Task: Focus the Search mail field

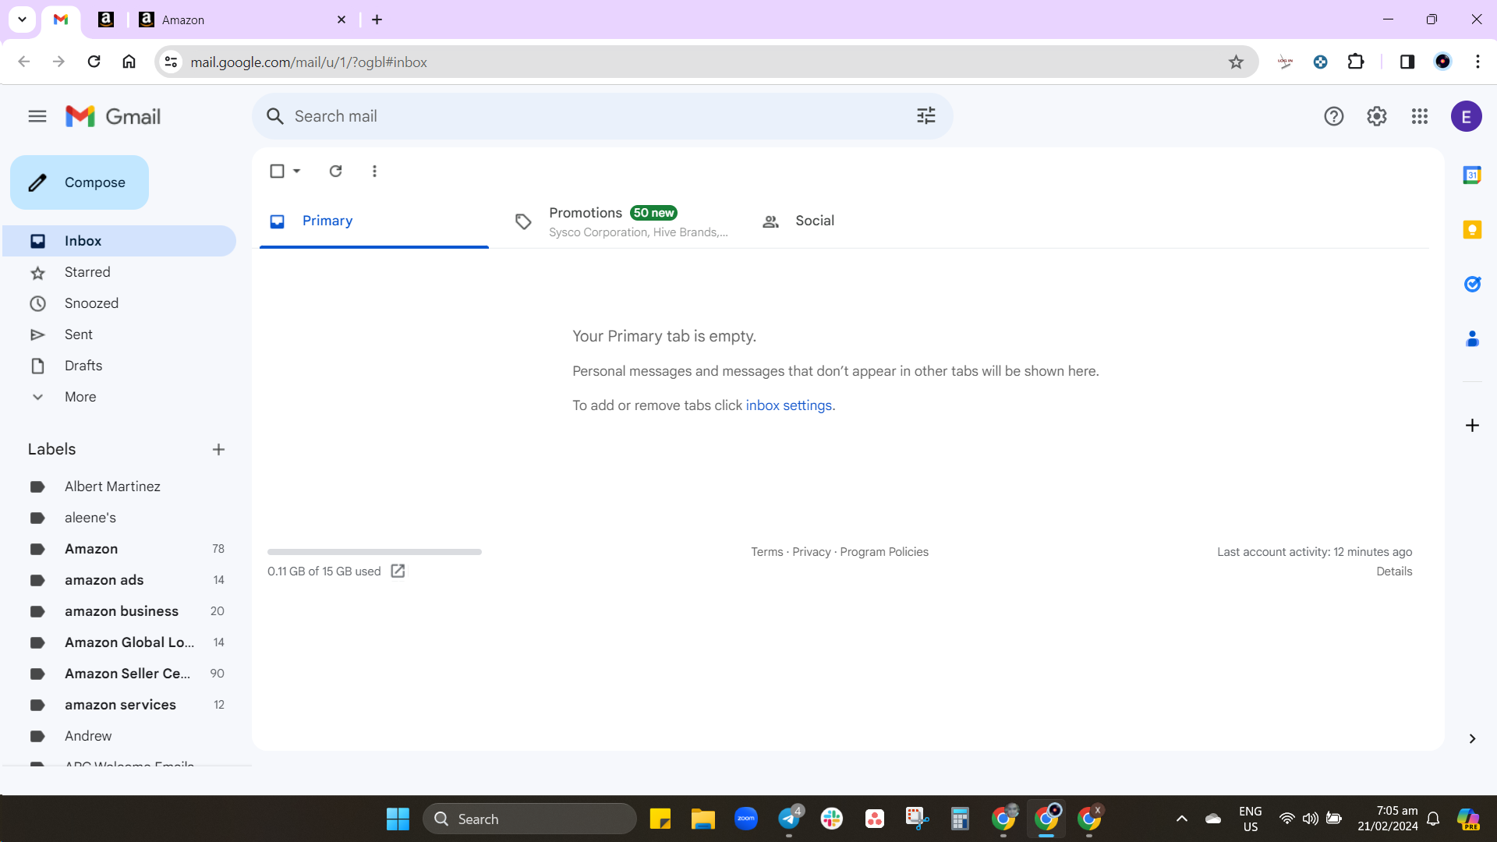Action: coord(602,116)
